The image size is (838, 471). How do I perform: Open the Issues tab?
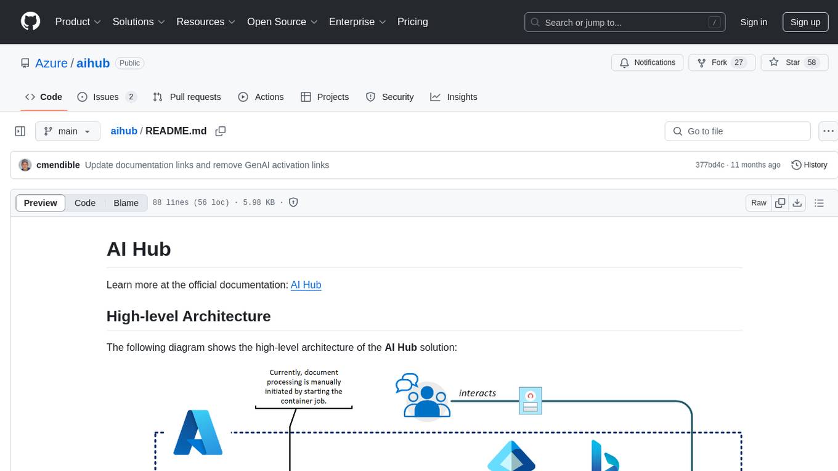pyautogui.click(x=107, y=97)
